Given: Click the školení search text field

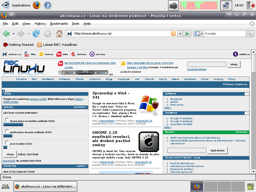Looking at the screenshot, I should tap(187, 150).
